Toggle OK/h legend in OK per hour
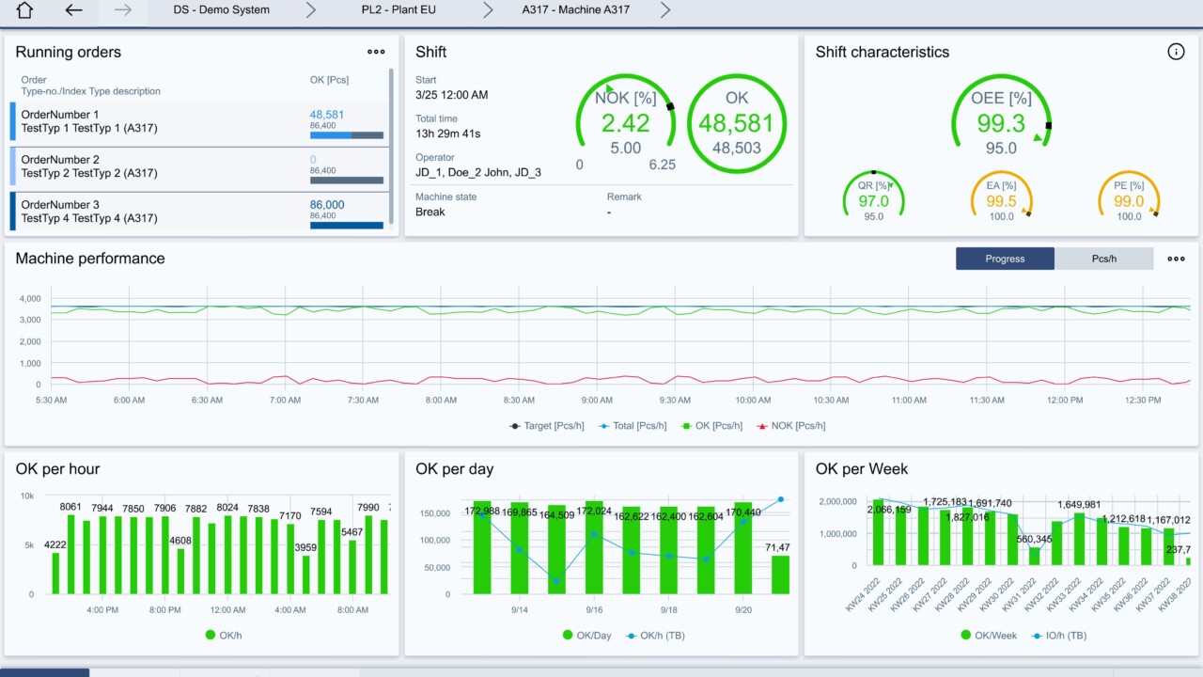Image resolution: width=1203 pixels, height=677 pixels. (223, 636)
